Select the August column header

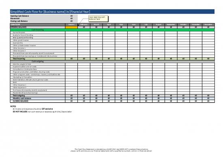point(159,25)
